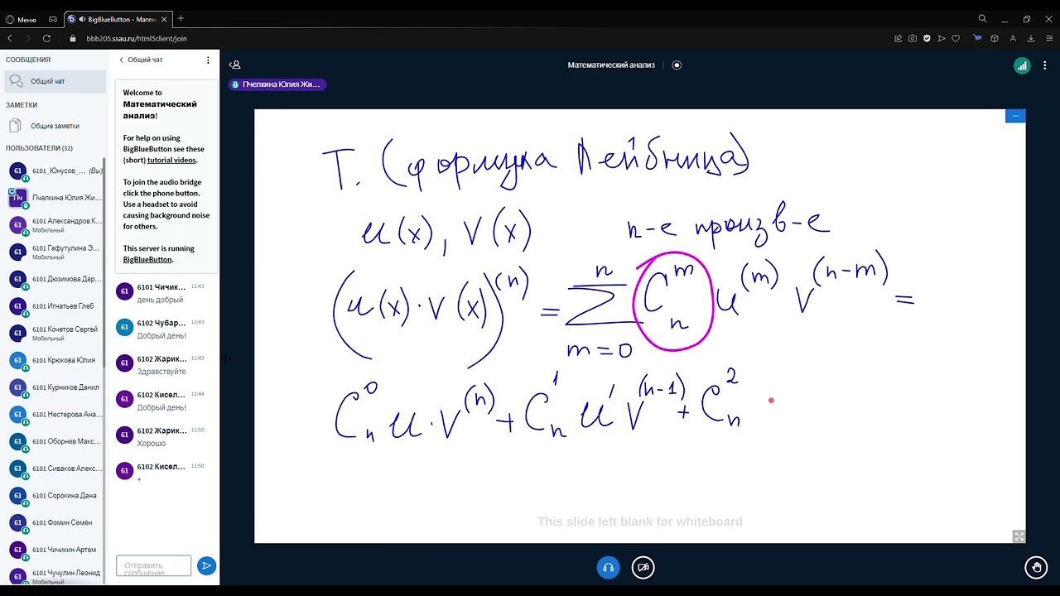1060x596 pixels.
Task: Select user 6101 Кочетов Сергей
Action: point(55,333)
